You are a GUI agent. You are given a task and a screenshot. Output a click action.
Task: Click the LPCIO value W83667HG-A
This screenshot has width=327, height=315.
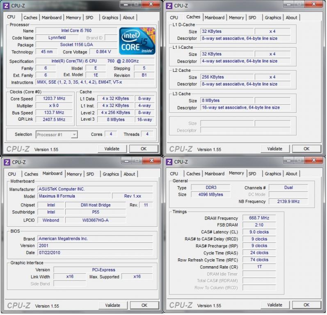click(96, 220)
